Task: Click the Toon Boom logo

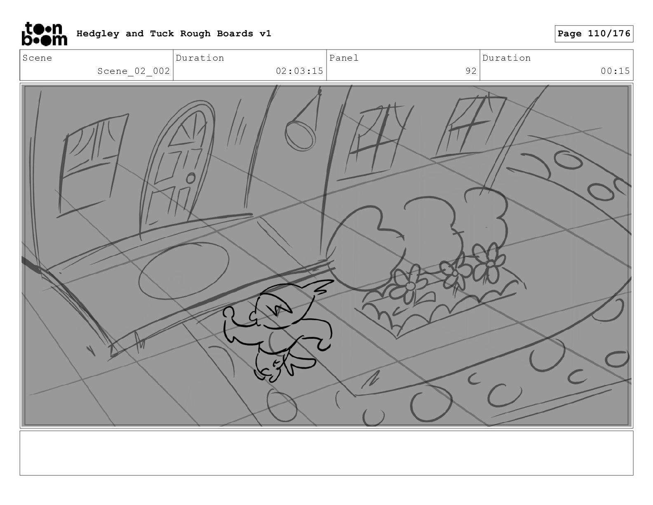Action: pyautogui.click(x=44, y=34)
